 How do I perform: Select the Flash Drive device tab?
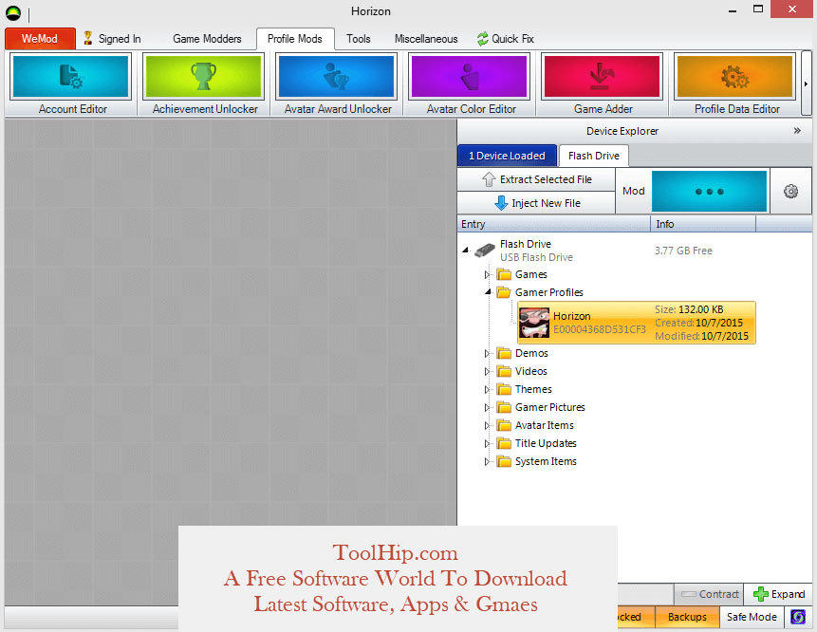click(x=593, y=156)
